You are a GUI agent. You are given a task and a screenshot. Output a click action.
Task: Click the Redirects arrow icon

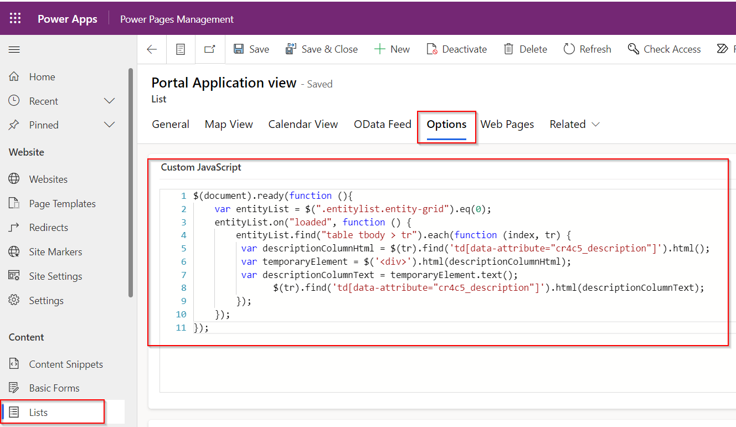point(14,228)
